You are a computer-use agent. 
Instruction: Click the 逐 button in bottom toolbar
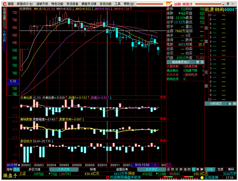168,169
